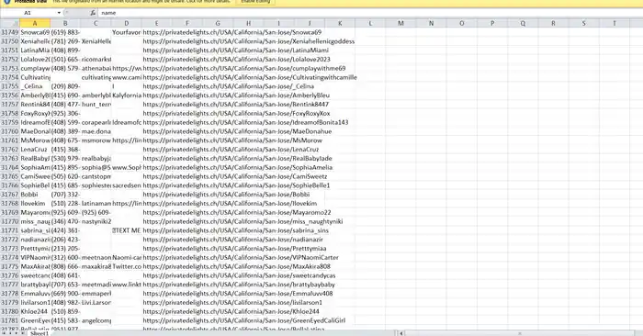Select column I header

(x=279, y=23)
